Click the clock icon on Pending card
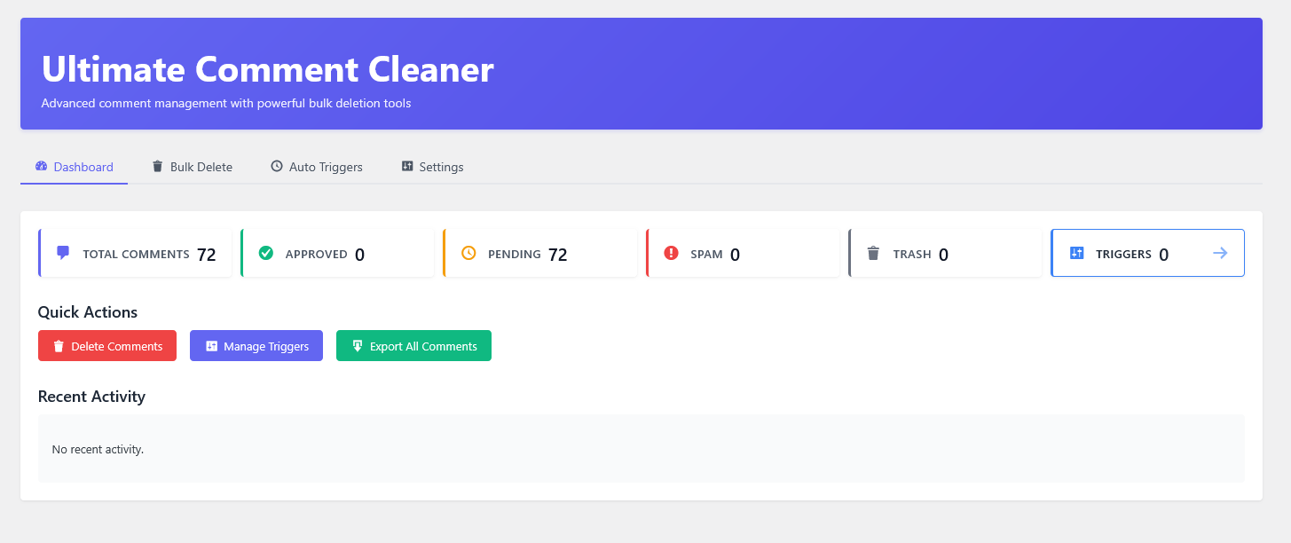1291x543 pixels. [468, 253]
